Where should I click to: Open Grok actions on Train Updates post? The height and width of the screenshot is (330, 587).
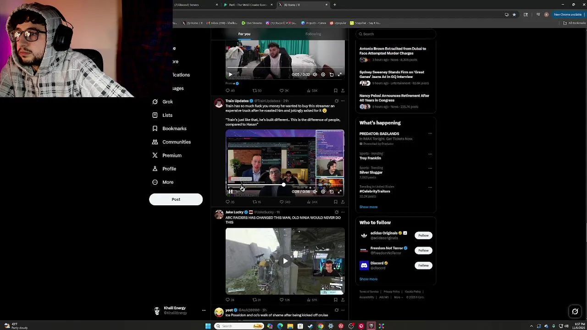pos(337,101)
